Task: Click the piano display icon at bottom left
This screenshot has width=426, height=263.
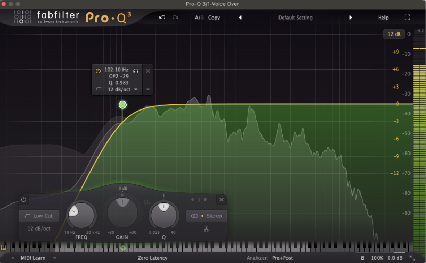Action: tap(4, 248)
